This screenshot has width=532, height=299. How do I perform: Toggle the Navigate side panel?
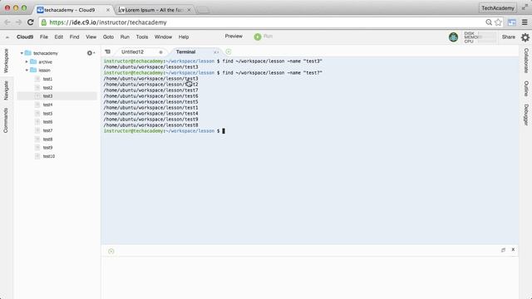click(x=6, y=91)
